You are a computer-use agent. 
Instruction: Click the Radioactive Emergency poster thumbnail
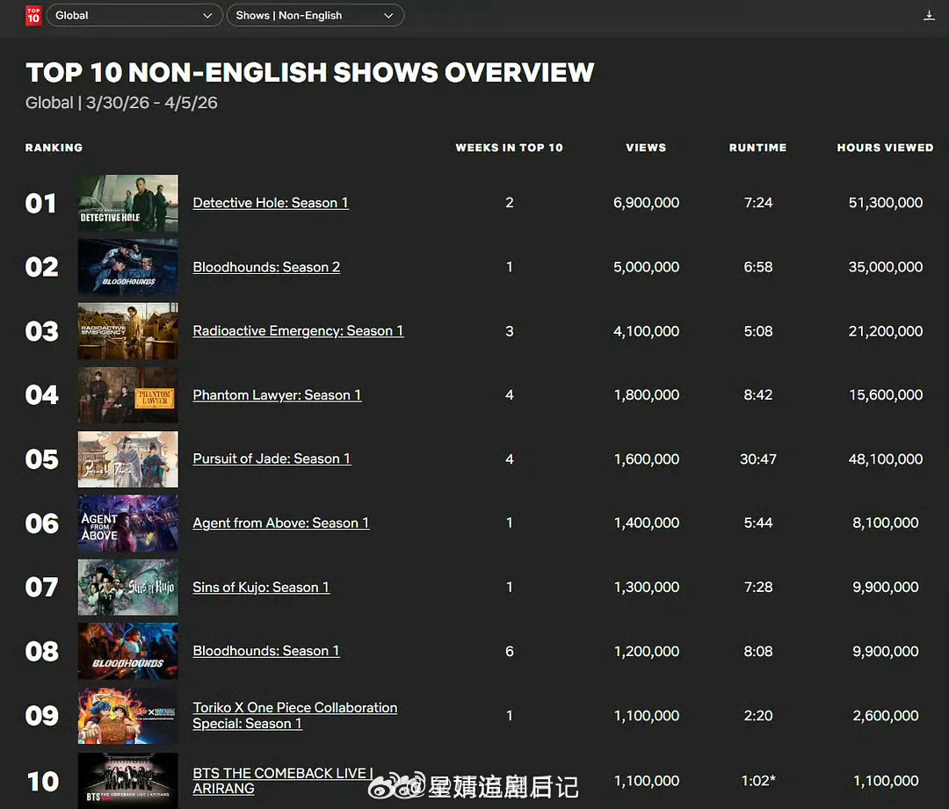tap(127, 331)
